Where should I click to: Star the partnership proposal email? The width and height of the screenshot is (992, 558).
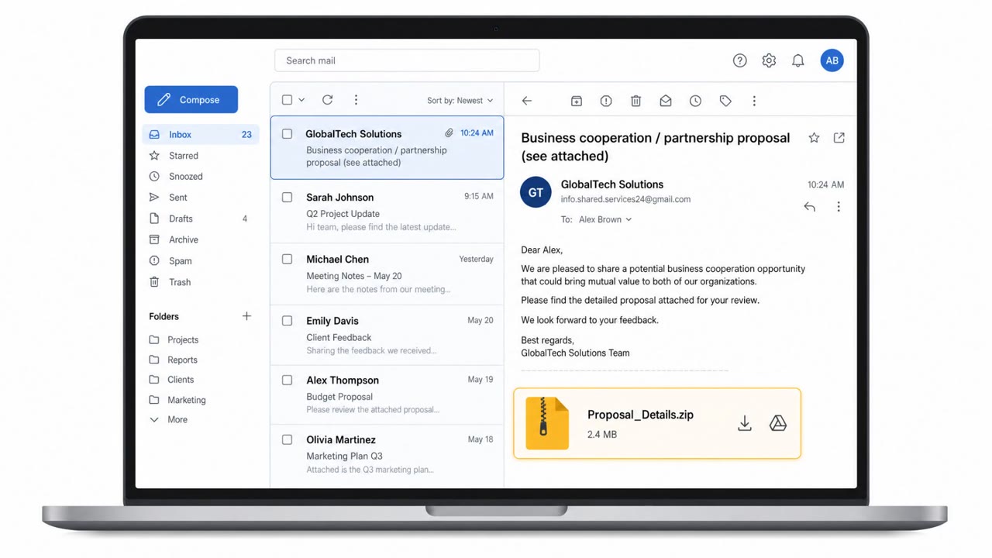pyautogui.click(x=814, y=138)
